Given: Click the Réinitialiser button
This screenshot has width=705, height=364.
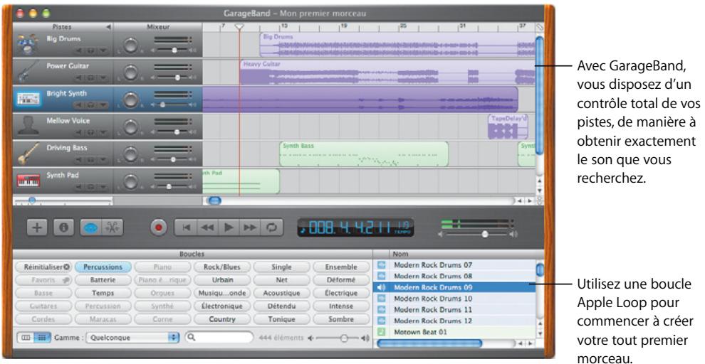Looking at the screenshot, I should tap(43, 267).
